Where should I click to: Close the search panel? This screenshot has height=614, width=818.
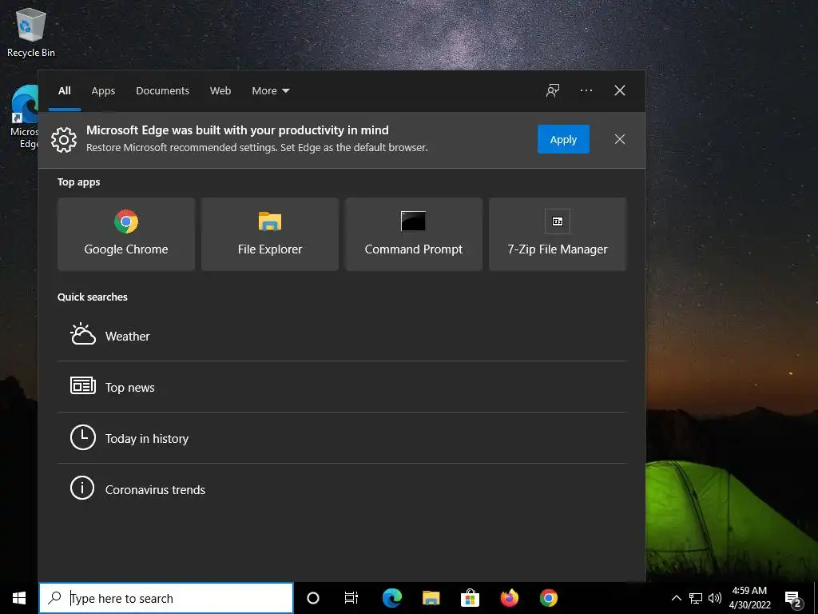point(619,90)
